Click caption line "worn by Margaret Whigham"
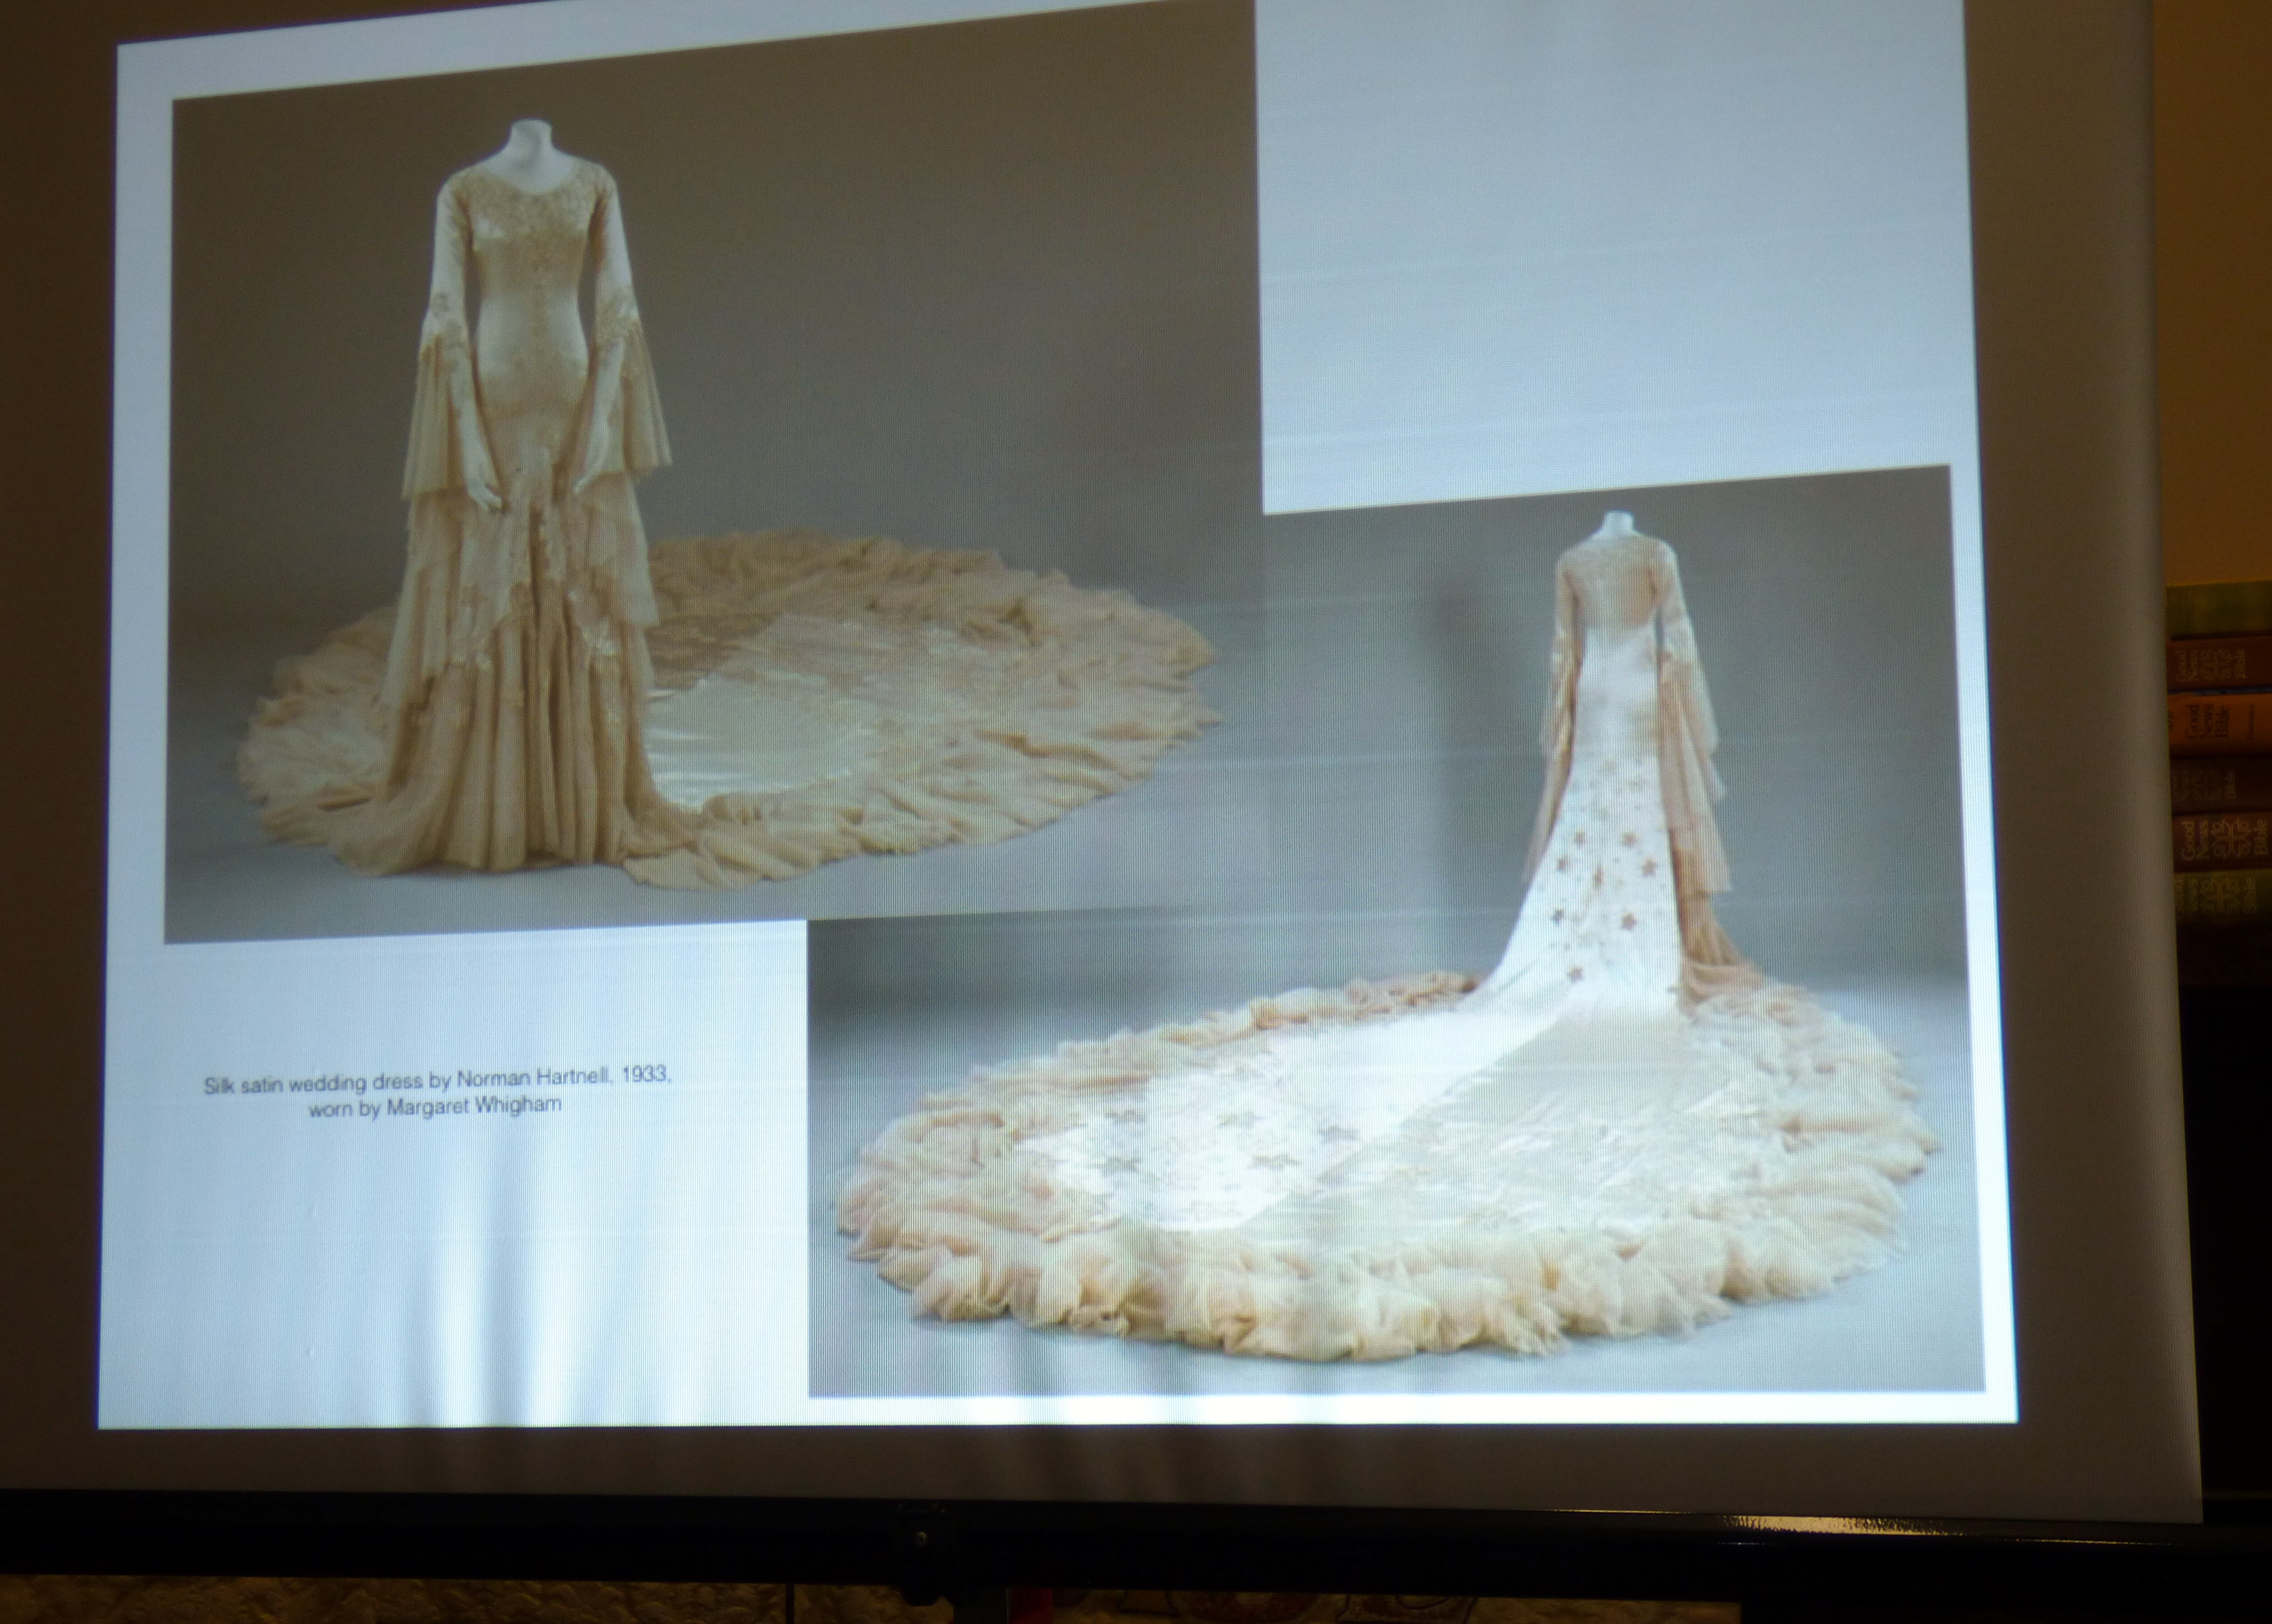Screen dimensions: 2272x1624 coord(435,1106)
